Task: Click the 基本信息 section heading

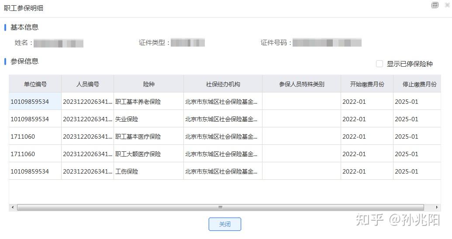Action: pyautogui.click(x=24, y=27)
